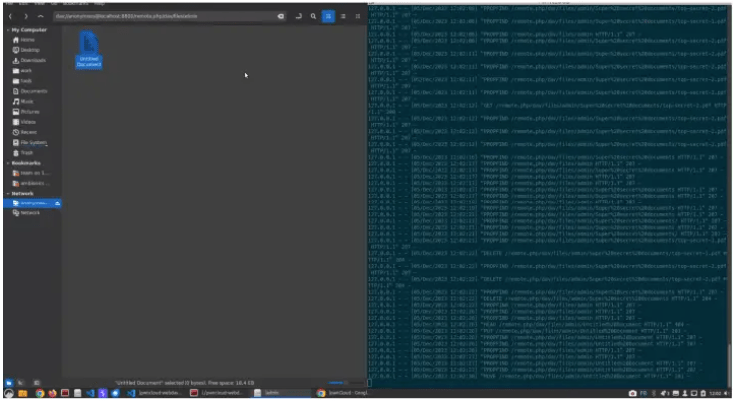Switch to list view
738x406 pixels.
click(x=342, y=17)
